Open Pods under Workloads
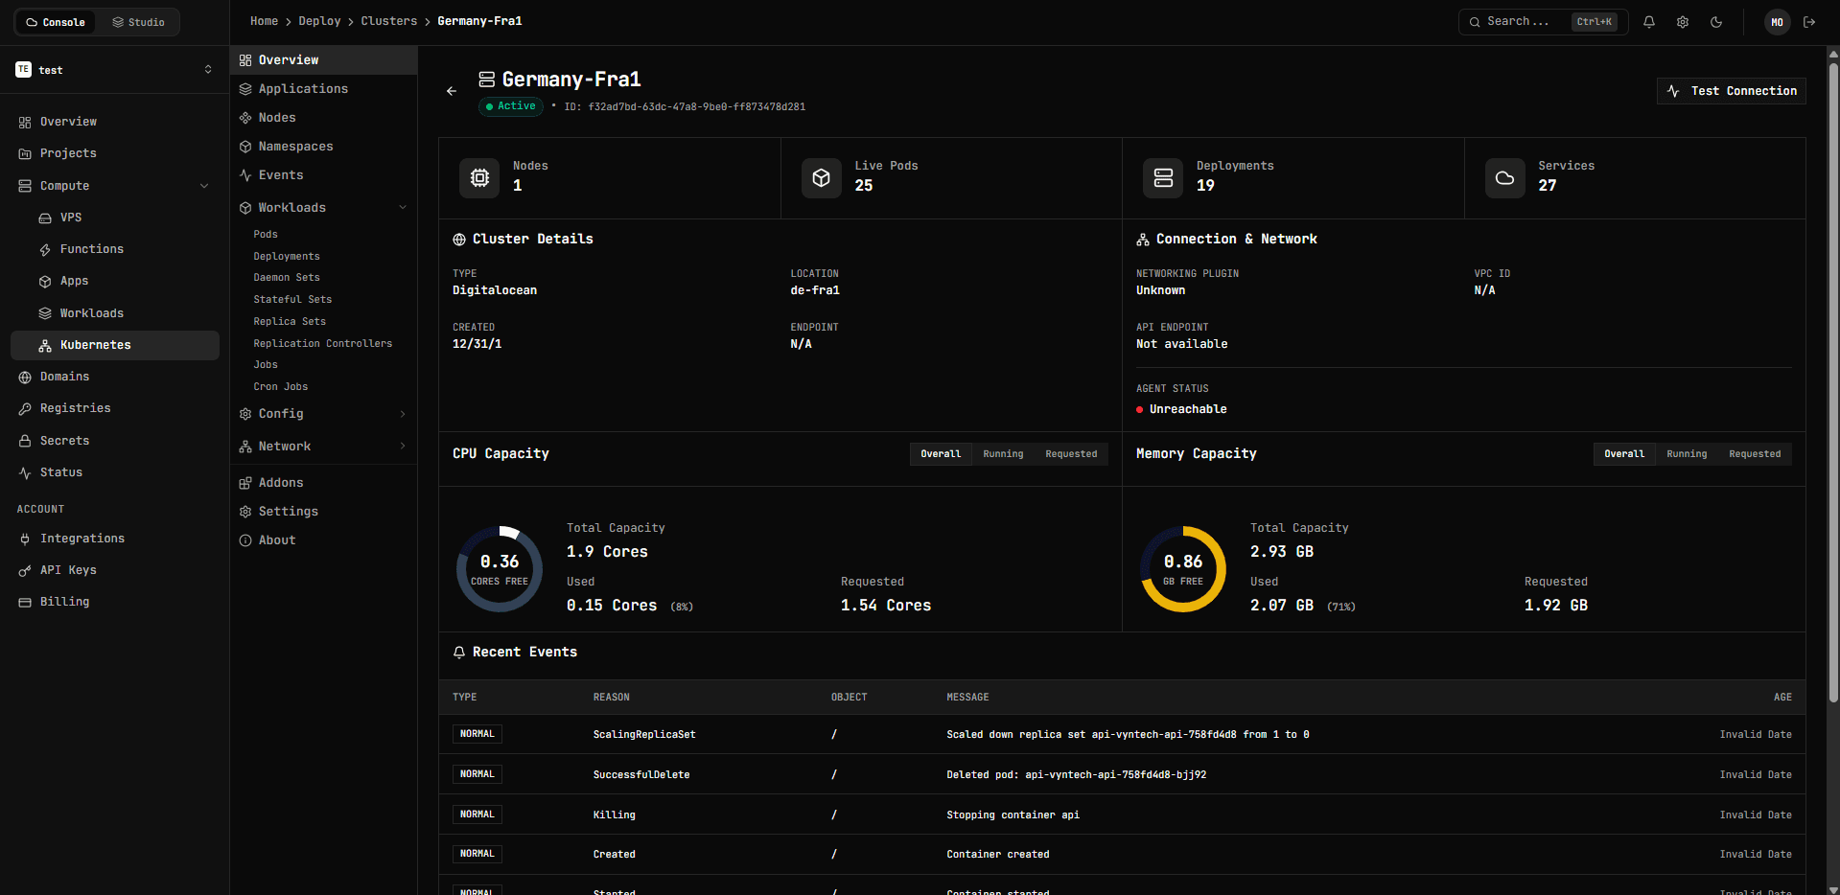Image resolution: width=1840 pixels, height=895 pixels. coord(266,235)
